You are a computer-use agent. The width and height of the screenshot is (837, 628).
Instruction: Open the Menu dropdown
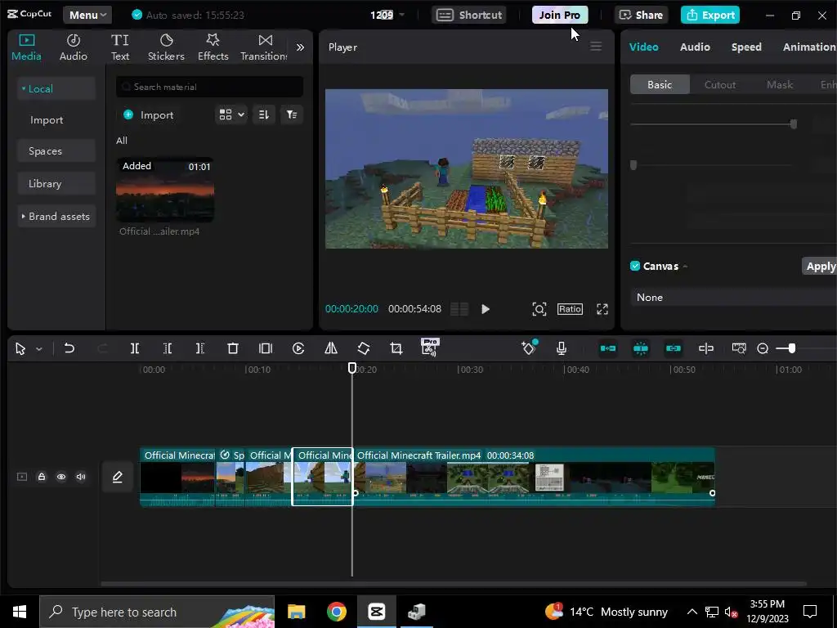coord(87,15)
